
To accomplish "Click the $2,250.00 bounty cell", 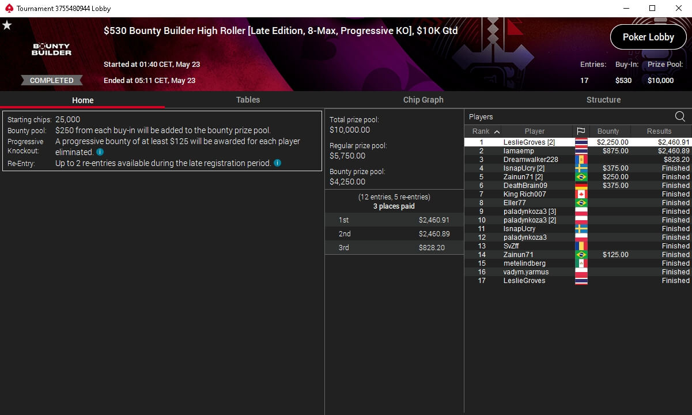I will 612,142.
